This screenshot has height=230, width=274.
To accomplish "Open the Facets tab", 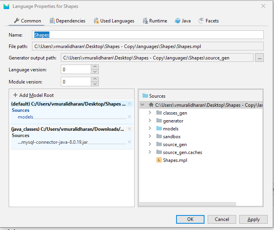I will coord(208,21).
